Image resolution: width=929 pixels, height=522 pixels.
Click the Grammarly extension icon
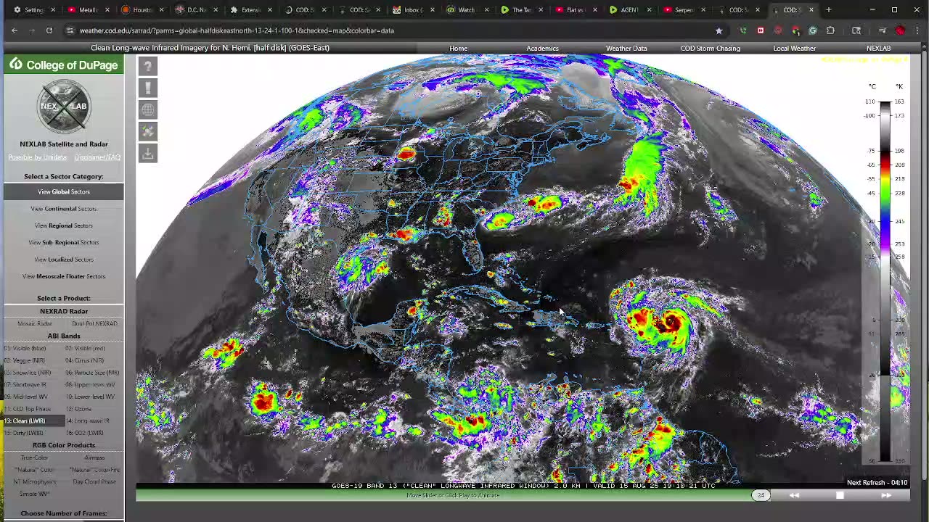pyautogui.click(x=813, y=30)
